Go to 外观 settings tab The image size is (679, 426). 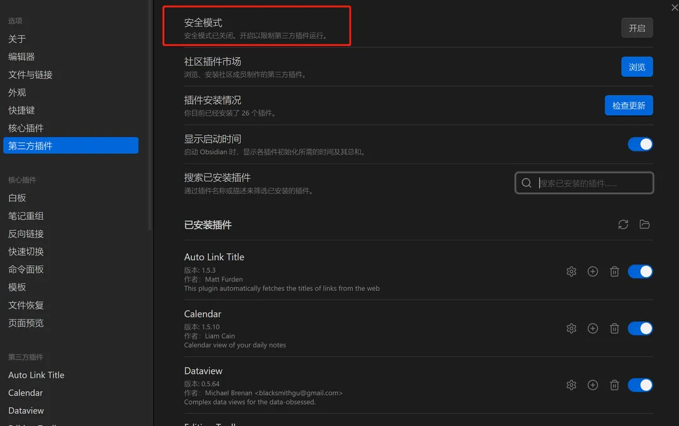17,92
